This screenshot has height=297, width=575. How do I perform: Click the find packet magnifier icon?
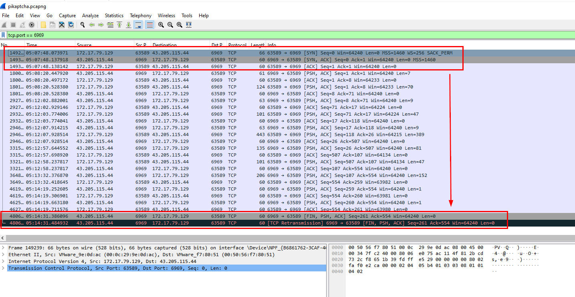click(83, 25)
